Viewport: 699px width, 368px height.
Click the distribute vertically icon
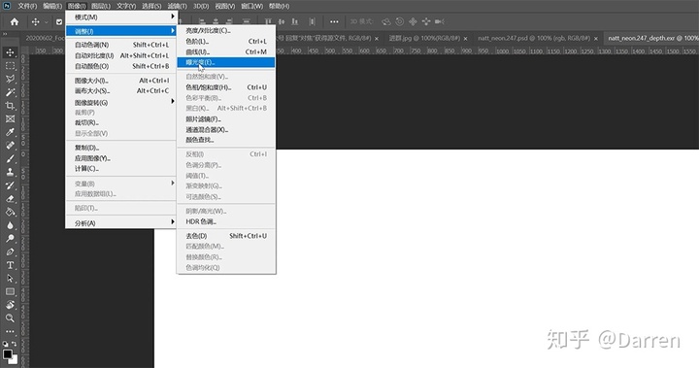pyautogui.click(x=312, y=21)
